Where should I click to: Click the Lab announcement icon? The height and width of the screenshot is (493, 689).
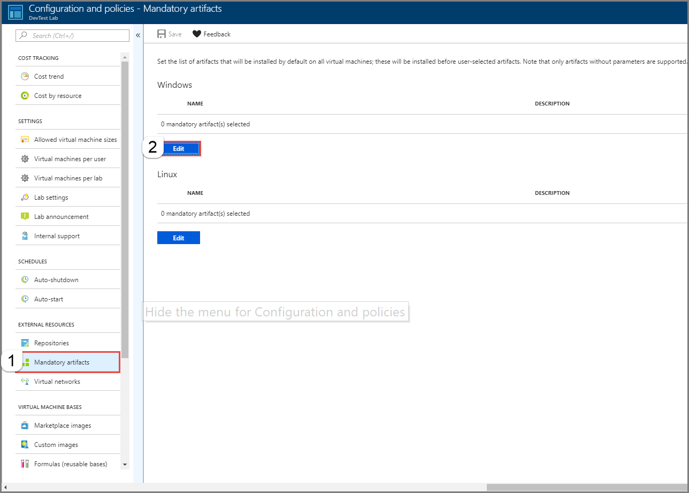(25, 217)
